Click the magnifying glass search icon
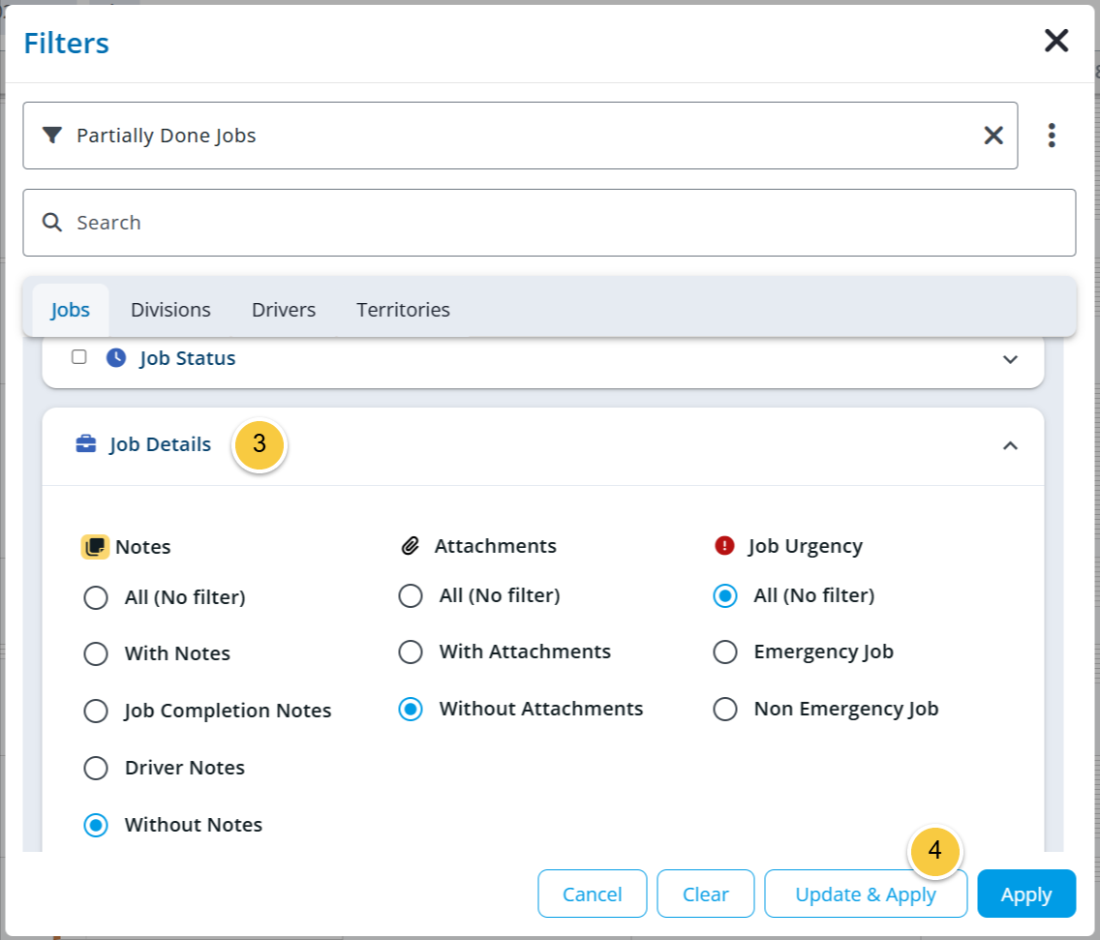 52,223
